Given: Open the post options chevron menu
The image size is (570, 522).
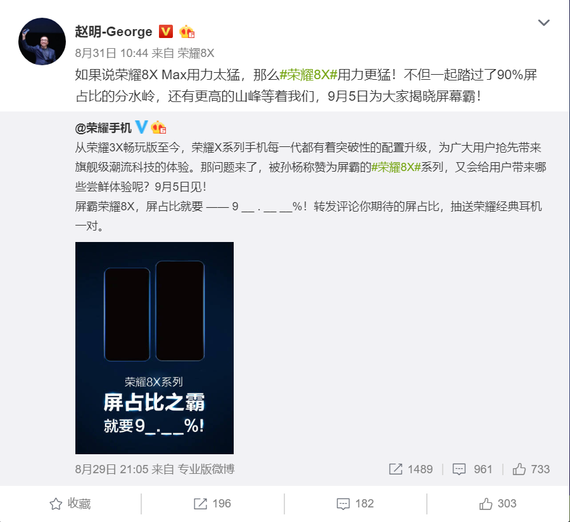Looking at the screenshot, I should 543,23.
